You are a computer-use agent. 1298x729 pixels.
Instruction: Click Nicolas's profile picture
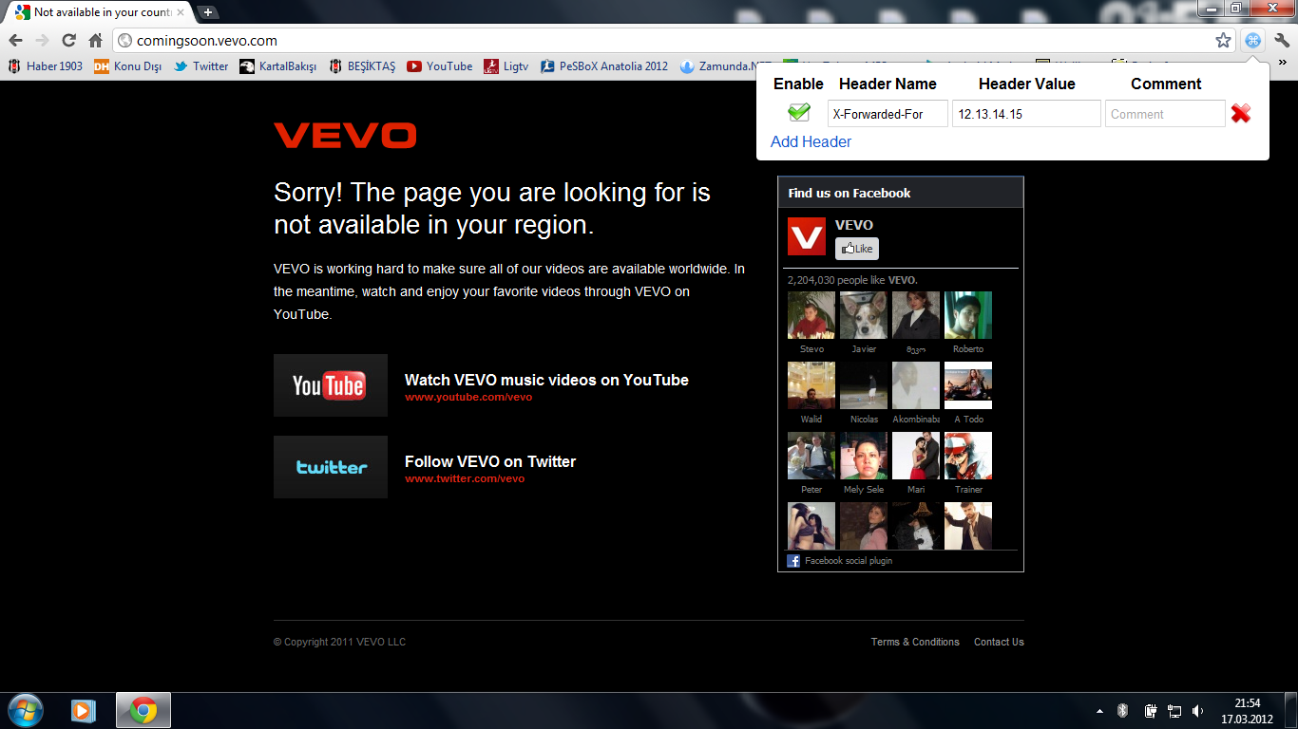[864, 385]
